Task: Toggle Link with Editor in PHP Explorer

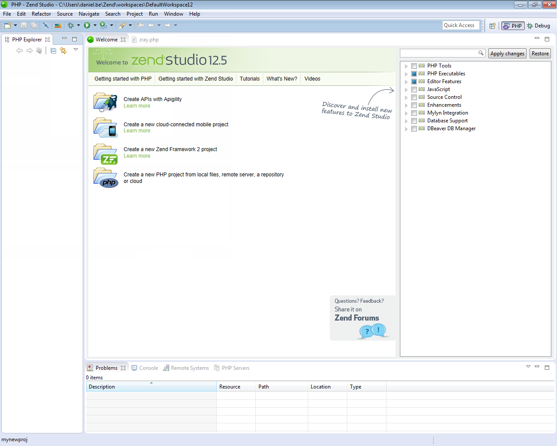Action: [64, 51]
